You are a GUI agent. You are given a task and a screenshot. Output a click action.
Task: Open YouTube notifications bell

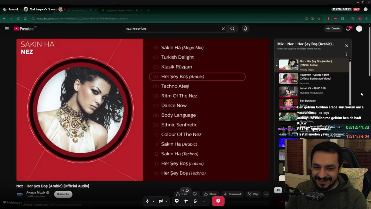(348, 28)
